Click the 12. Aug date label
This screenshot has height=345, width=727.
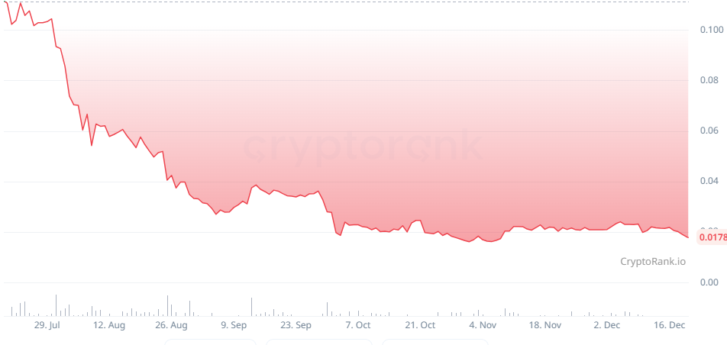tap(108, 325)
